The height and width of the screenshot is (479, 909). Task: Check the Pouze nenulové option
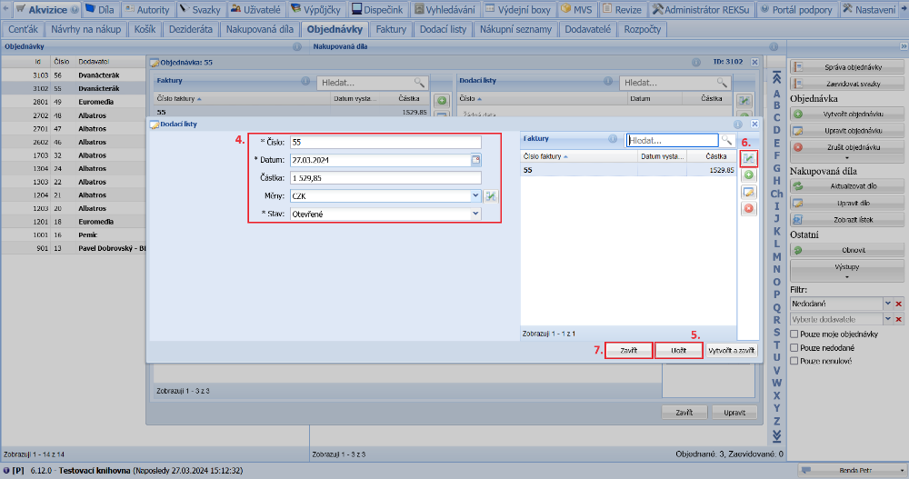(795, 361)
